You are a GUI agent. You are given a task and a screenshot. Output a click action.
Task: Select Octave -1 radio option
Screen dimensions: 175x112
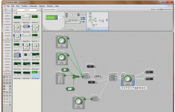(x=58, y=77)
